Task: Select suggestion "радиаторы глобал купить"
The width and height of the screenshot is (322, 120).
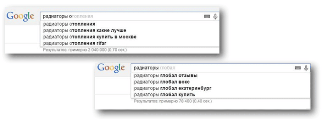Action: coord(220,95)
